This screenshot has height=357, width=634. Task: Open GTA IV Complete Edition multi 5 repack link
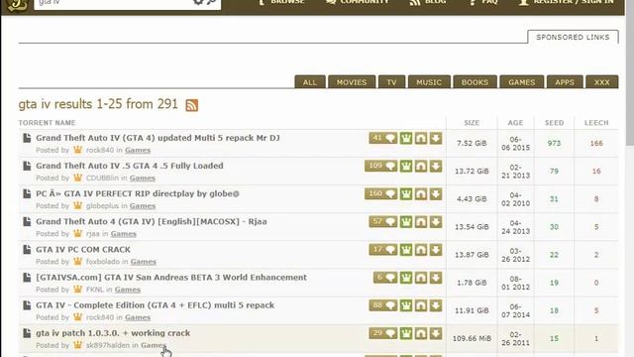pos(155,305)
